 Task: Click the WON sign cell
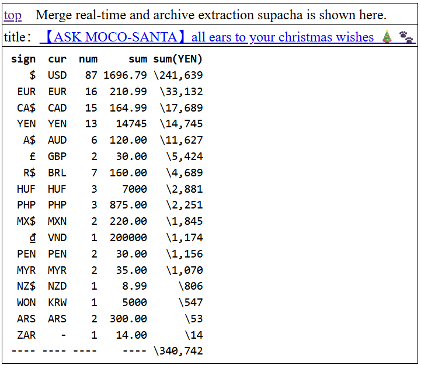[26, 303]
